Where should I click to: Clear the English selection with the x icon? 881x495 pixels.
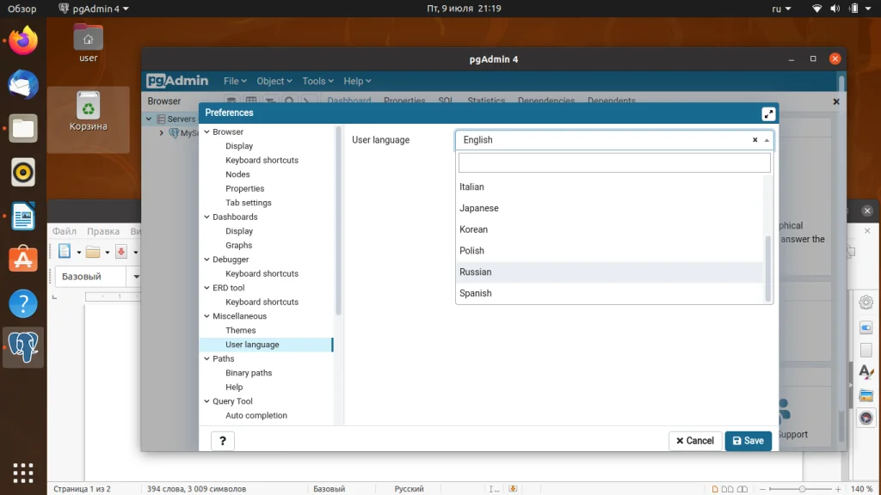[x=755, y=139]
